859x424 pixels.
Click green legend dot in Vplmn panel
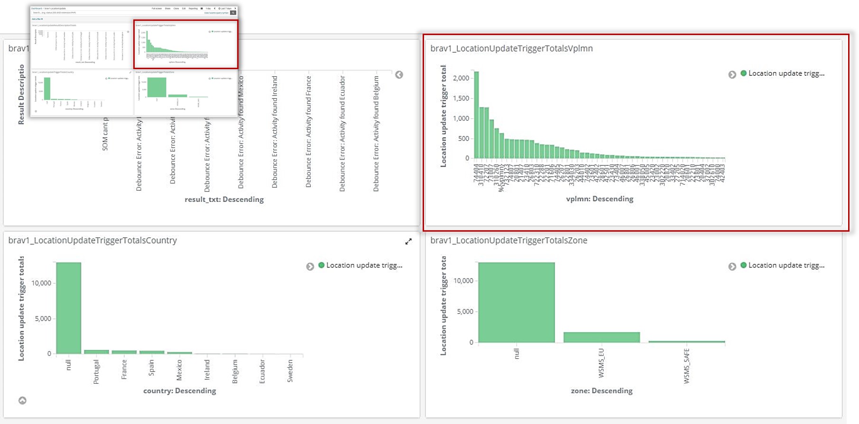coord(744,73)
